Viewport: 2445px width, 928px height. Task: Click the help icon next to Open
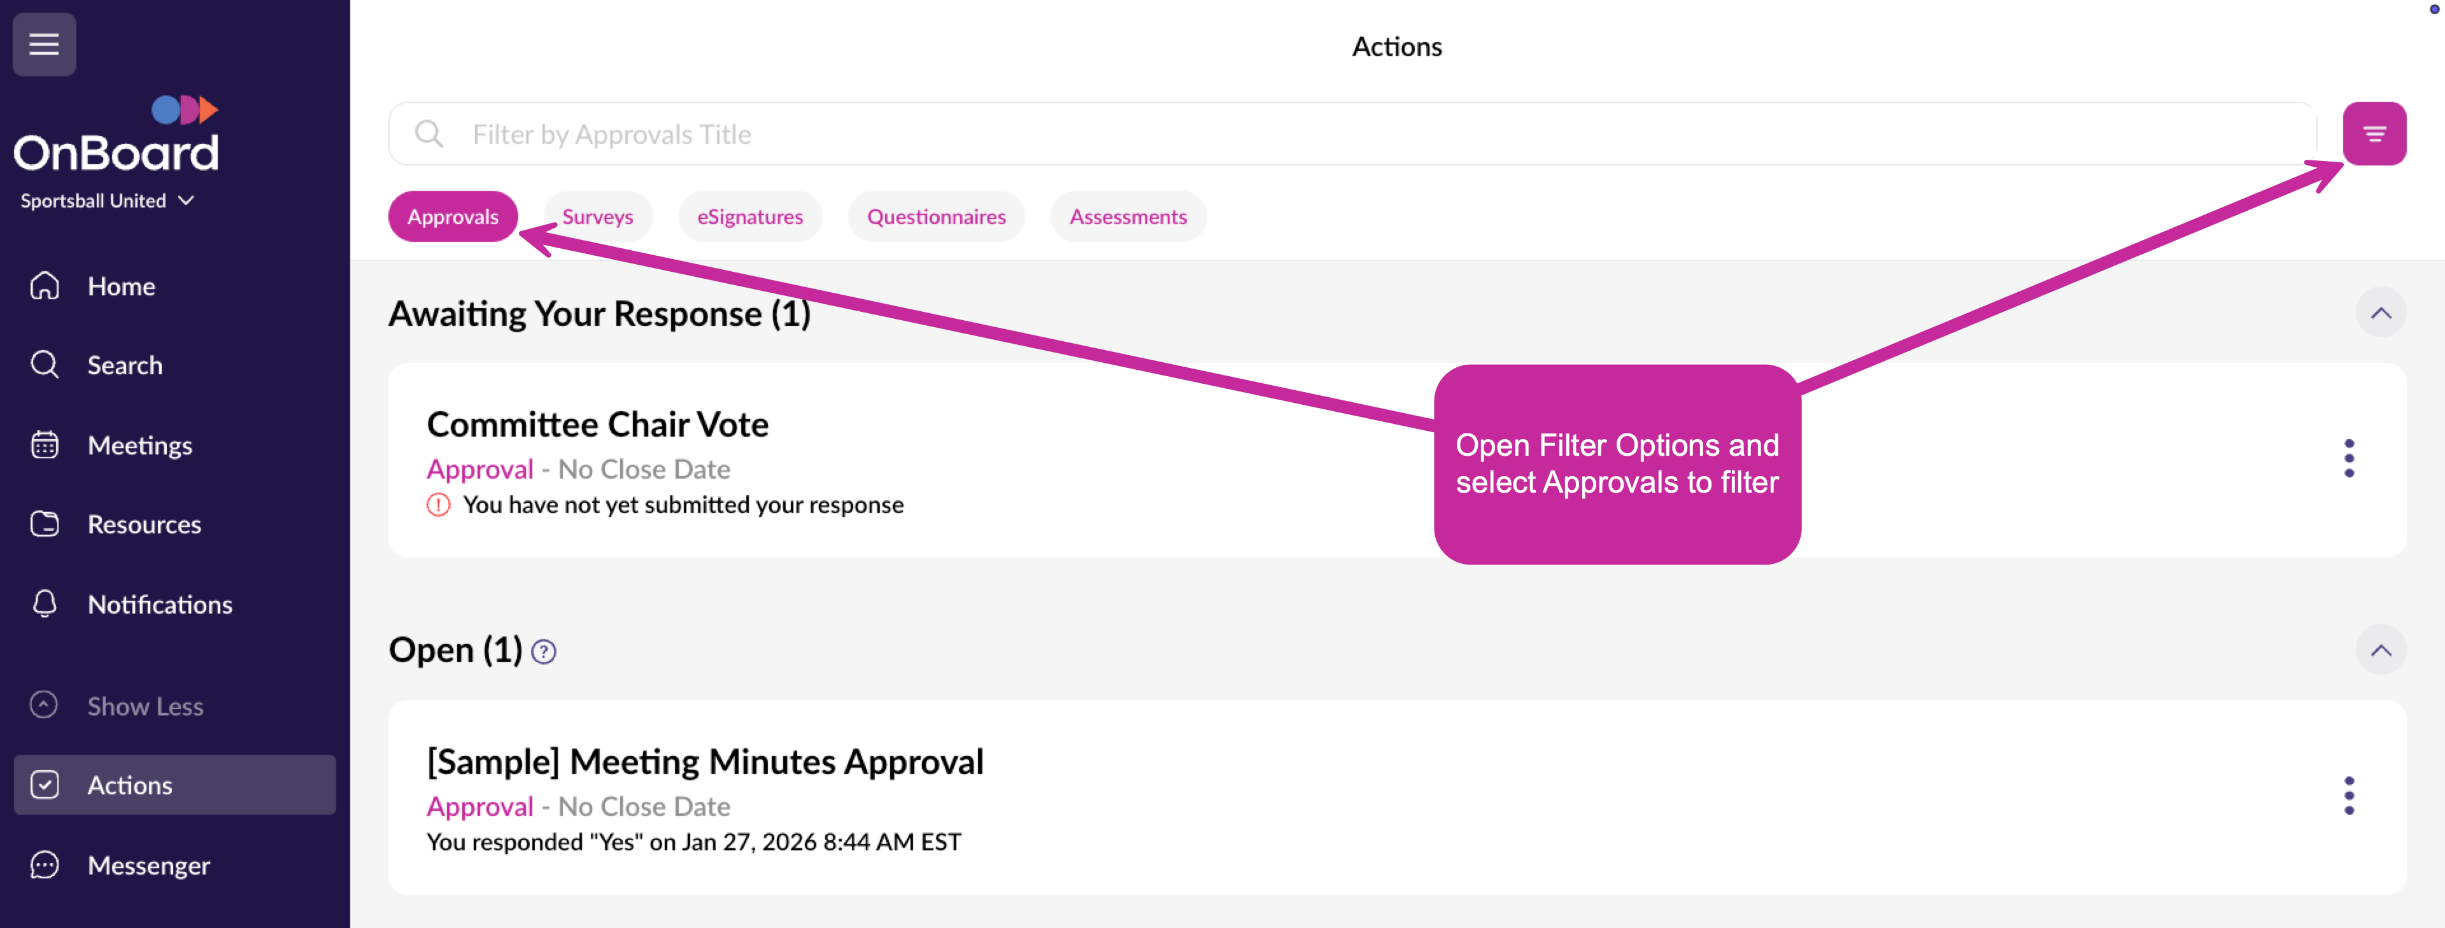coord(543,651)
